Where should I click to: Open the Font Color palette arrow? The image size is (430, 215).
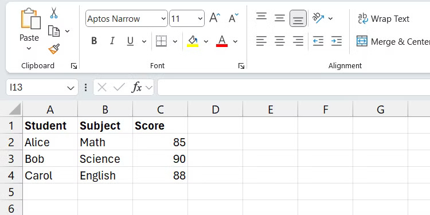pos(235,41)
